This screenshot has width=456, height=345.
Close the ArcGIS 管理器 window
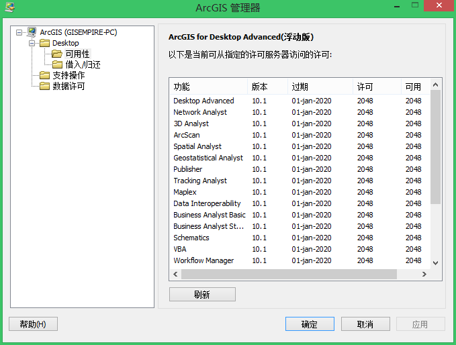pyautogui.click(x=439, y=5)
